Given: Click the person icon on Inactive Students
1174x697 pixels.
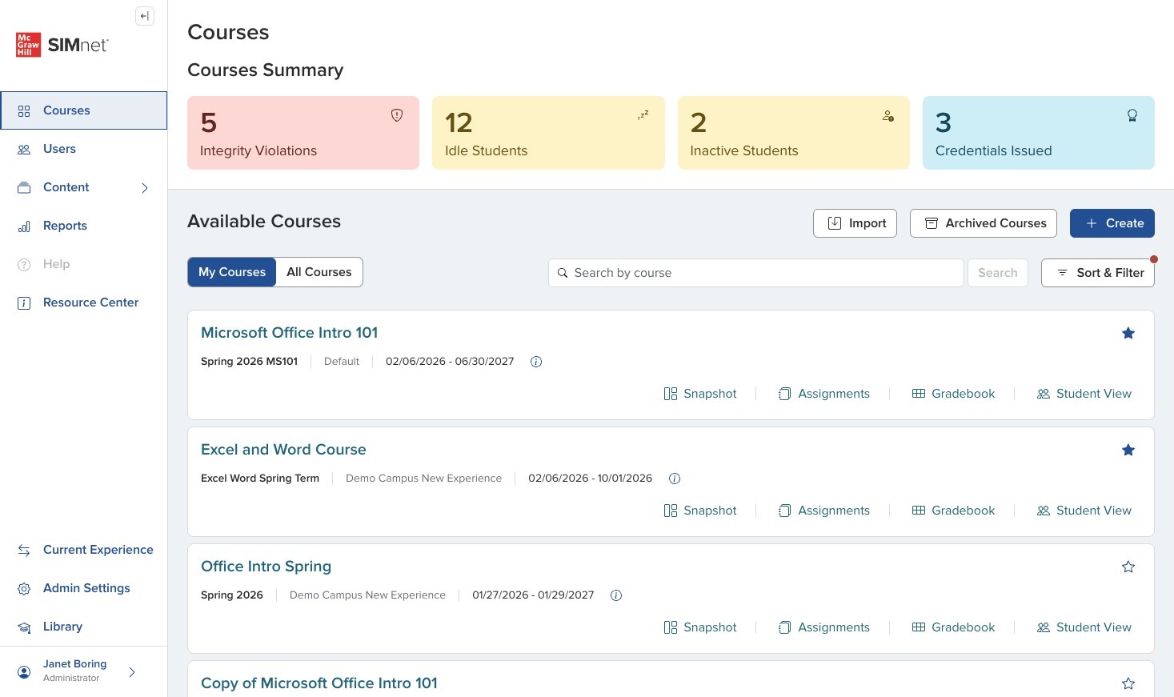Looking at the screenshot, I should 888,115.
